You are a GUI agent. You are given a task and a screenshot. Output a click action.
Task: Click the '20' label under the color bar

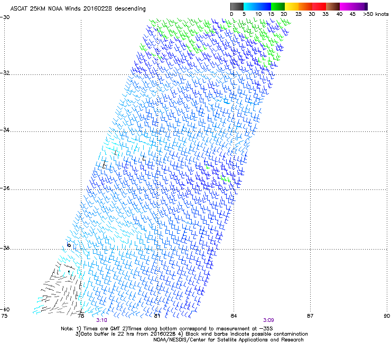point(284,14)
